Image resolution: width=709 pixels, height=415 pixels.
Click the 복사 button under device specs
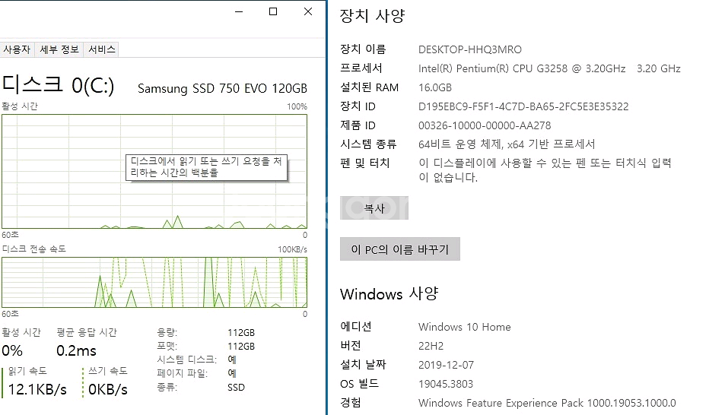coord(374,208)
